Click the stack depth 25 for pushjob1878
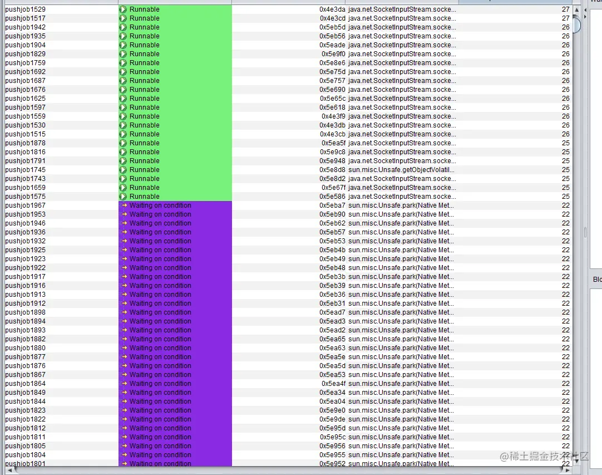Screen dimensions: 602x475 pyautogui.click(x=565, y=143)
